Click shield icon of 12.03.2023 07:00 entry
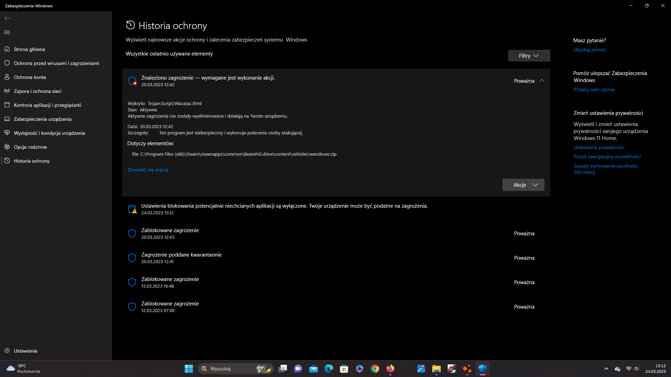Viewport: 671px width, 377px height. [132, 307]
